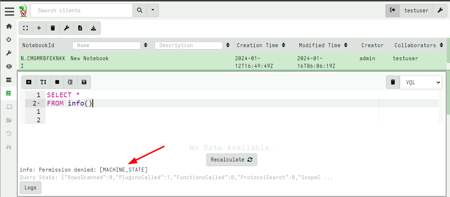Click the host information laptop icon
Image resolution: width=450 pixels, height=197 pixels.
click(9, 107)
